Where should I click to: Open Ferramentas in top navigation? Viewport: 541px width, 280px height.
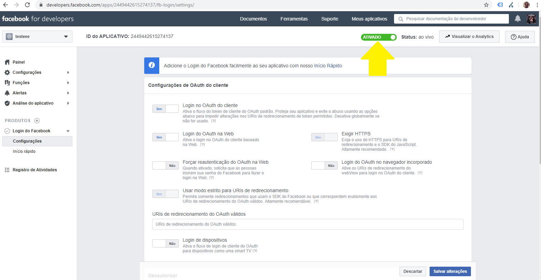point(294,19)
